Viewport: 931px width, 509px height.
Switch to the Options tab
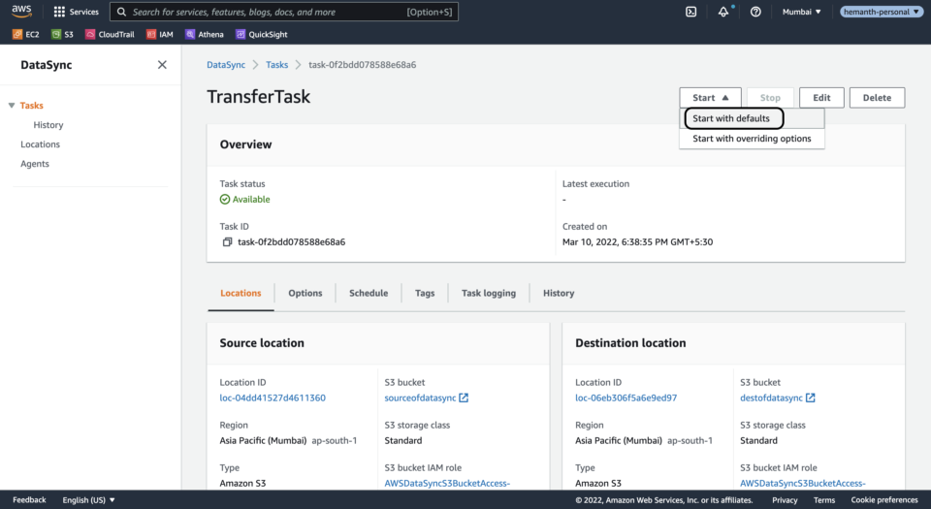point(305,293)
